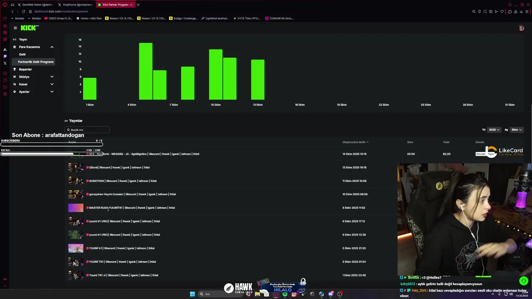The image size is (532, 299).
Task: Open the LightShot bookmark
Action: click(x=215, y=18)
